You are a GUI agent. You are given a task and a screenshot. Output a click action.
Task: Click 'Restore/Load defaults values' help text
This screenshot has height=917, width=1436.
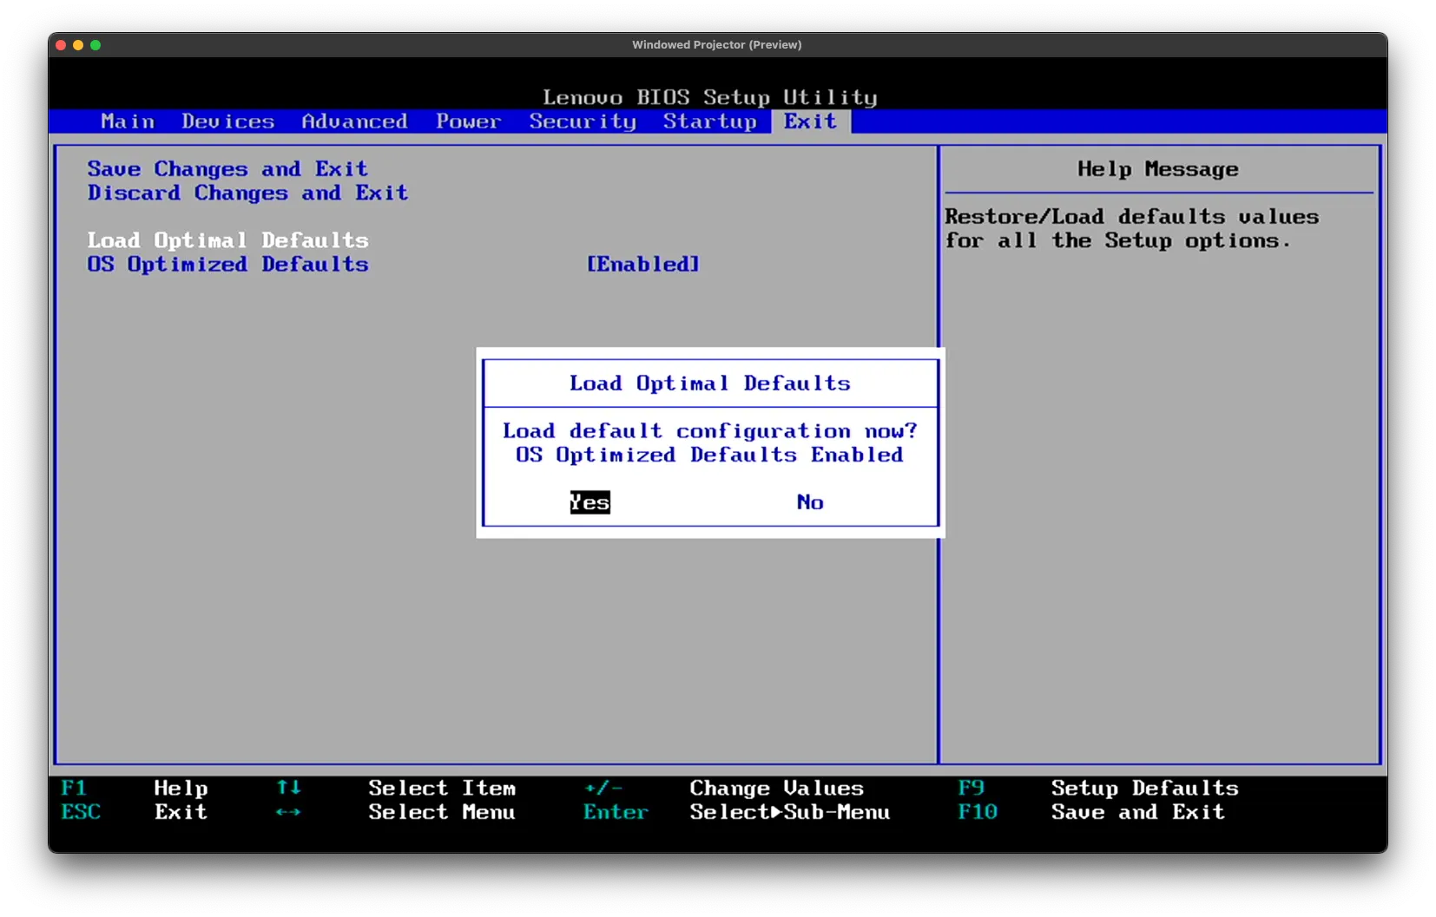click(1131, 217)
